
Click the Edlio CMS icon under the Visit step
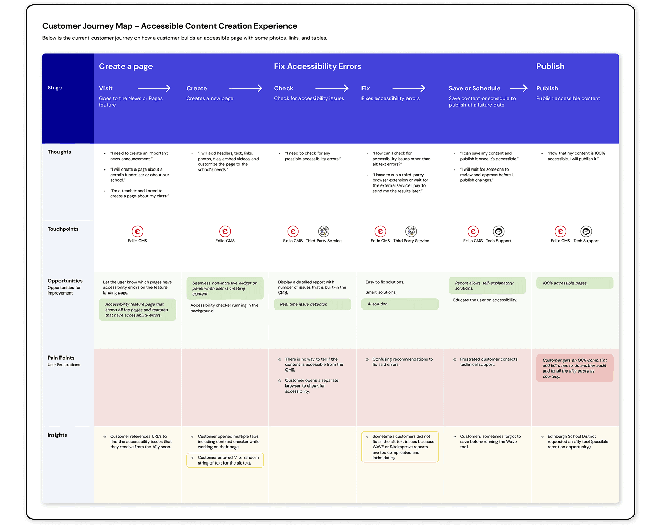coord(137,233)
